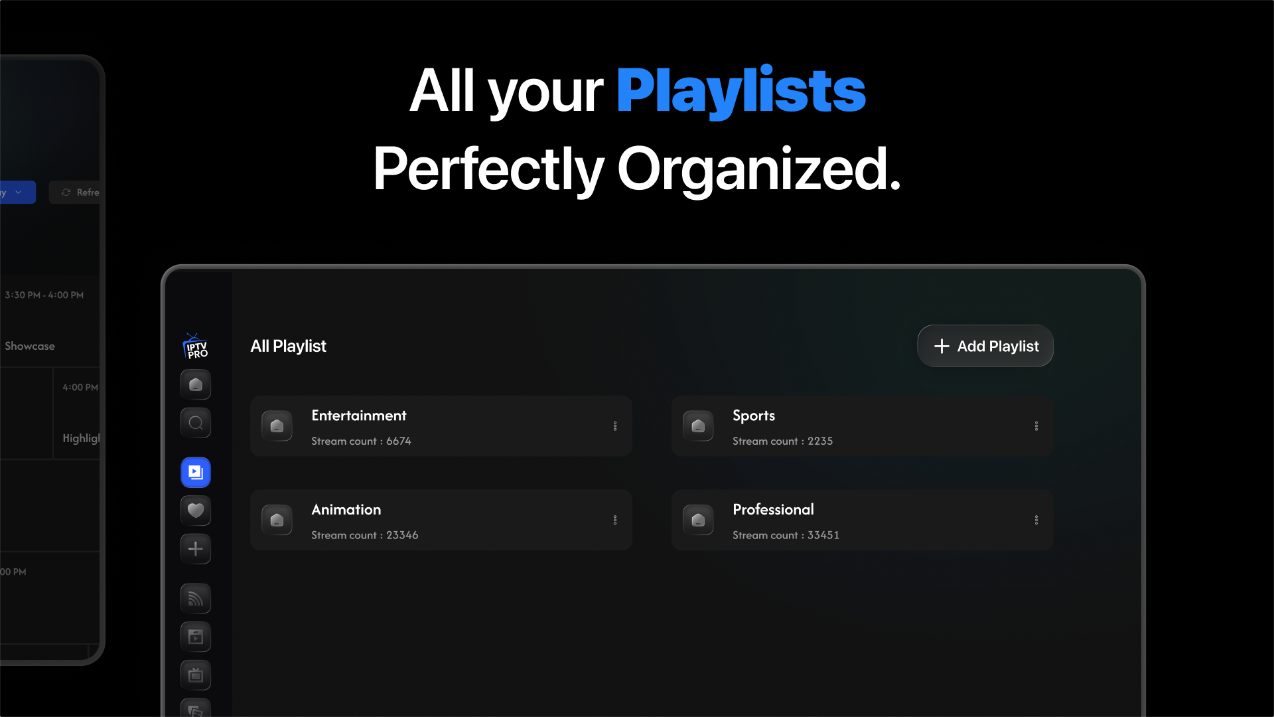
Task: Expand the blue dropdown in left window
Action: point(17,193)
